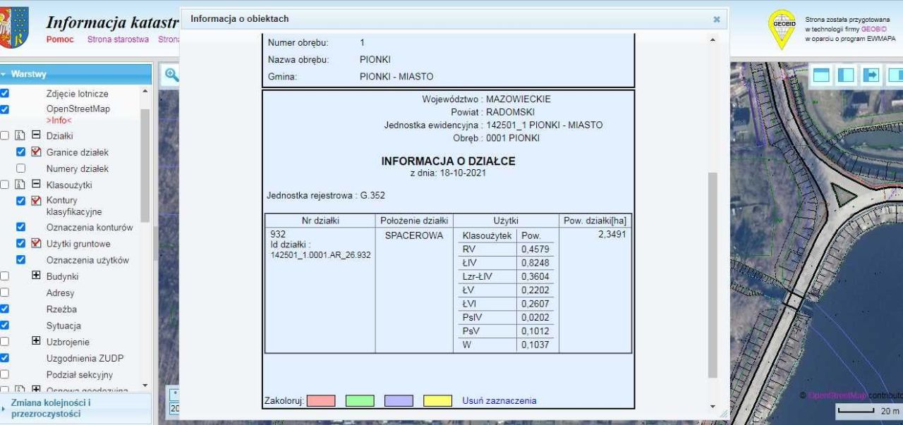Uncheck Oznaczenia użytków checkbox
The height and width of the screenshot is (425, 903).
click(20, 260)
